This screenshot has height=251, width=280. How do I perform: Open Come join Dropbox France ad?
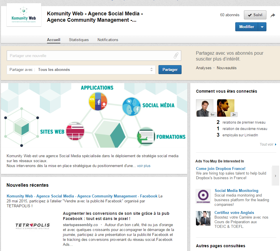(x=221, y=168)
